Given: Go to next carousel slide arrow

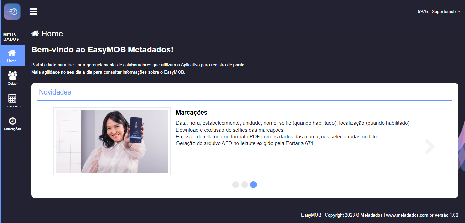Looking at the screenshot, I should point(430,147).
